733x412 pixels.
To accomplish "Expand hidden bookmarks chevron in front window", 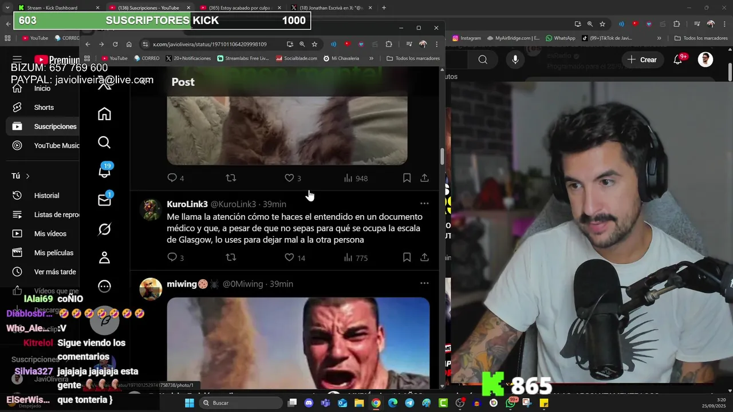I will [371, 58].
